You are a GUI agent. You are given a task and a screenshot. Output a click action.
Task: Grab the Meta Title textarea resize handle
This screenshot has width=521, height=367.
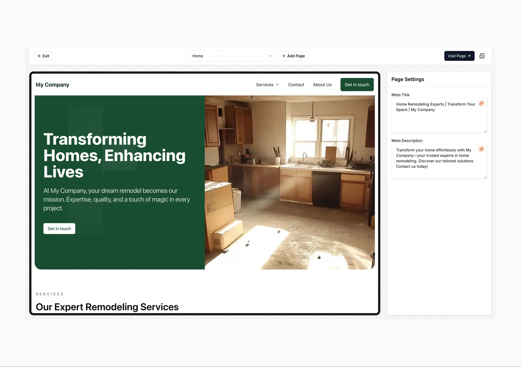pos(485,131)
